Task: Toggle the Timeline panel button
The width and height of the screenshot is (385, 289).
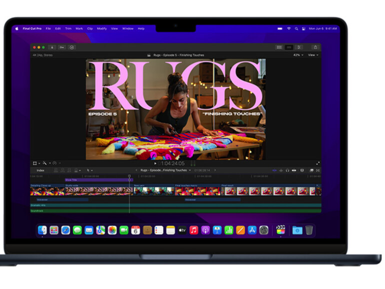Action: [289, 47]
